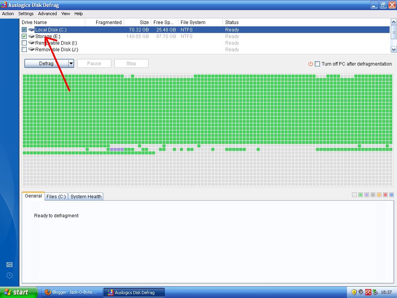
Task: Open the Help menu
Action: (78, 14)
